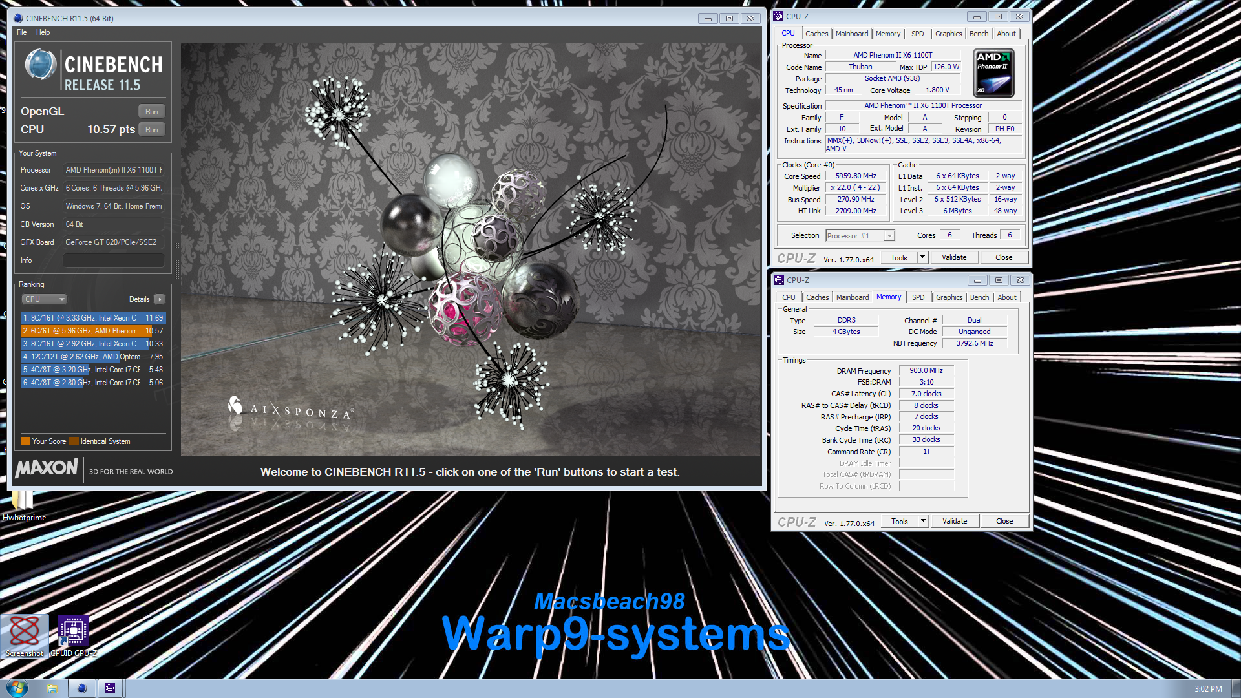Screen dimensions: 1241x698
Task: Click the Cinebench globe logo icon
Action: point(40,65)
